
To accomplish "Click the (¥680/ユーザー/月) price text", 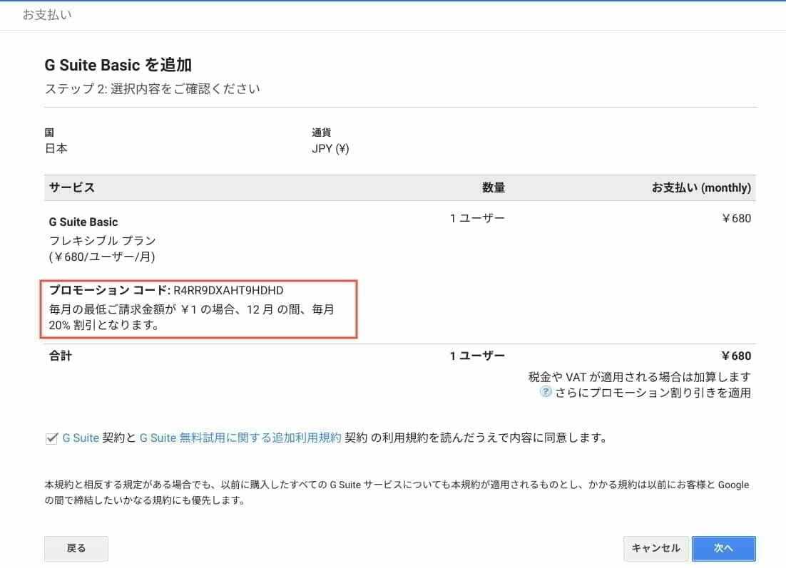I will click(x=102, y=257).
